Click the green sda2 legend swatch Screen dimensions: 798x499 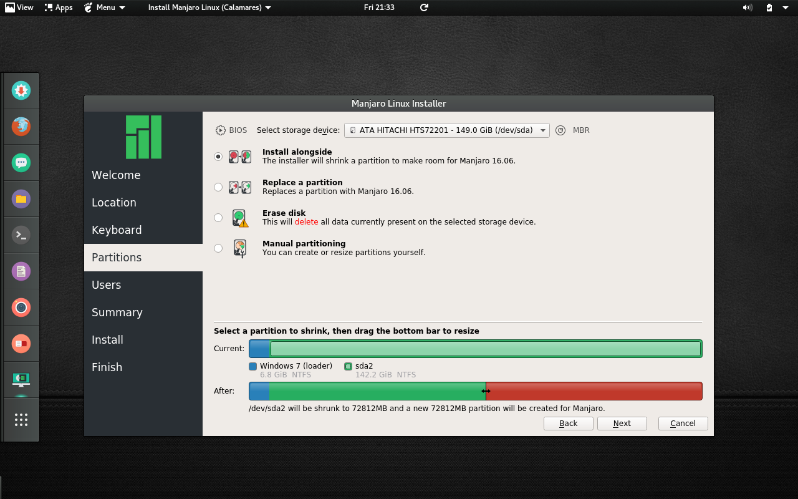tap(349, 366)
